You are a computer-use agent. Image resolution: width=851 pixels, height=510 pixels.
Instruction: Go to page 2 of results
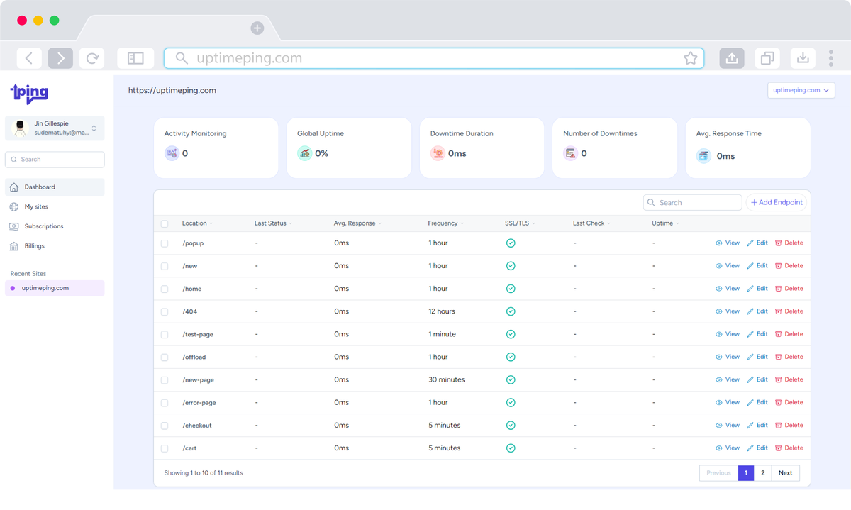[762, 473]
